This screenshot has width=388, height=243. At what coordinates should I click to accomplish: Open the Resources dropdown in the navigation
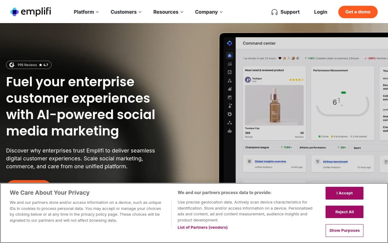(168, 12)
